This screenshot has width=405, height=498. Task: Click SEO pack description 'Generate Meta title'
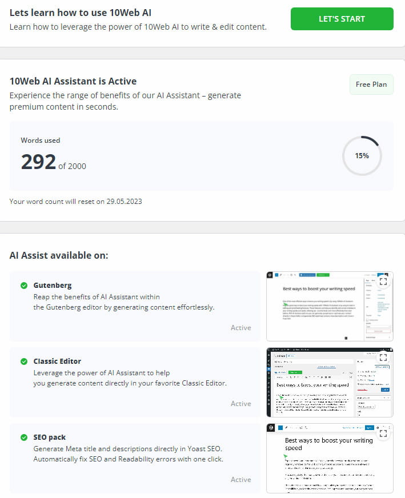click(129, 454)
